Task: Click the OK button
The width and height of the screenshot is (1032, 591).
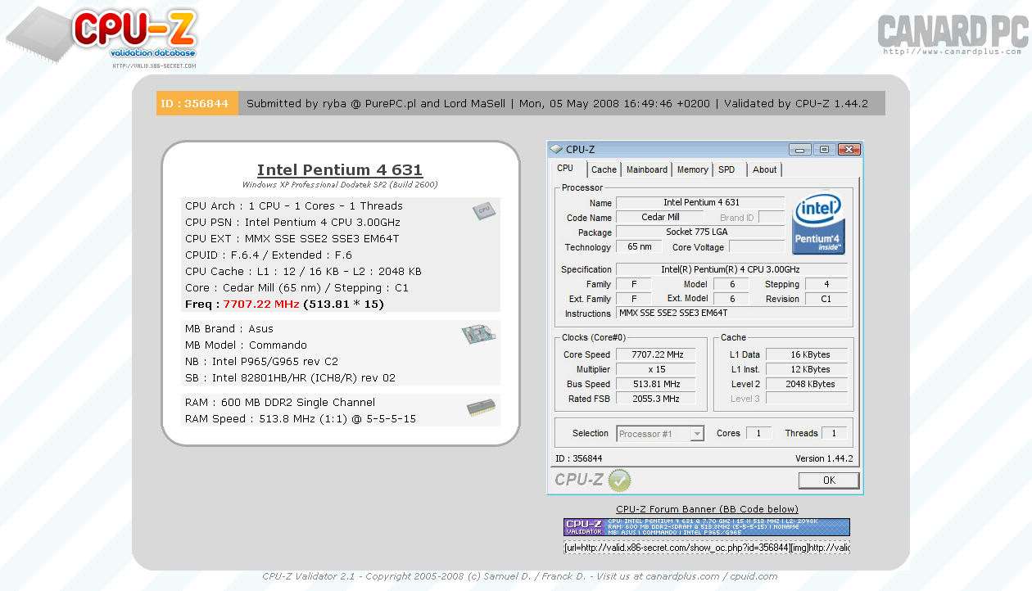Action: tap(829, 480)
